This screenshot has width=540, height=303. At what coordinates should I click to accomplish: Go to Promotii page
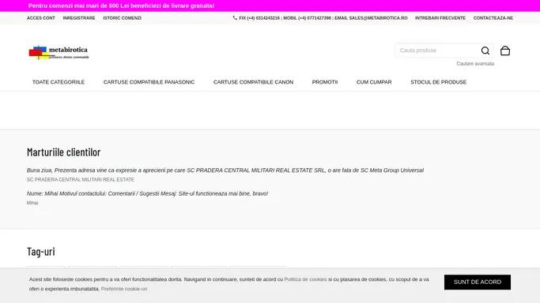tap(325, 82)
